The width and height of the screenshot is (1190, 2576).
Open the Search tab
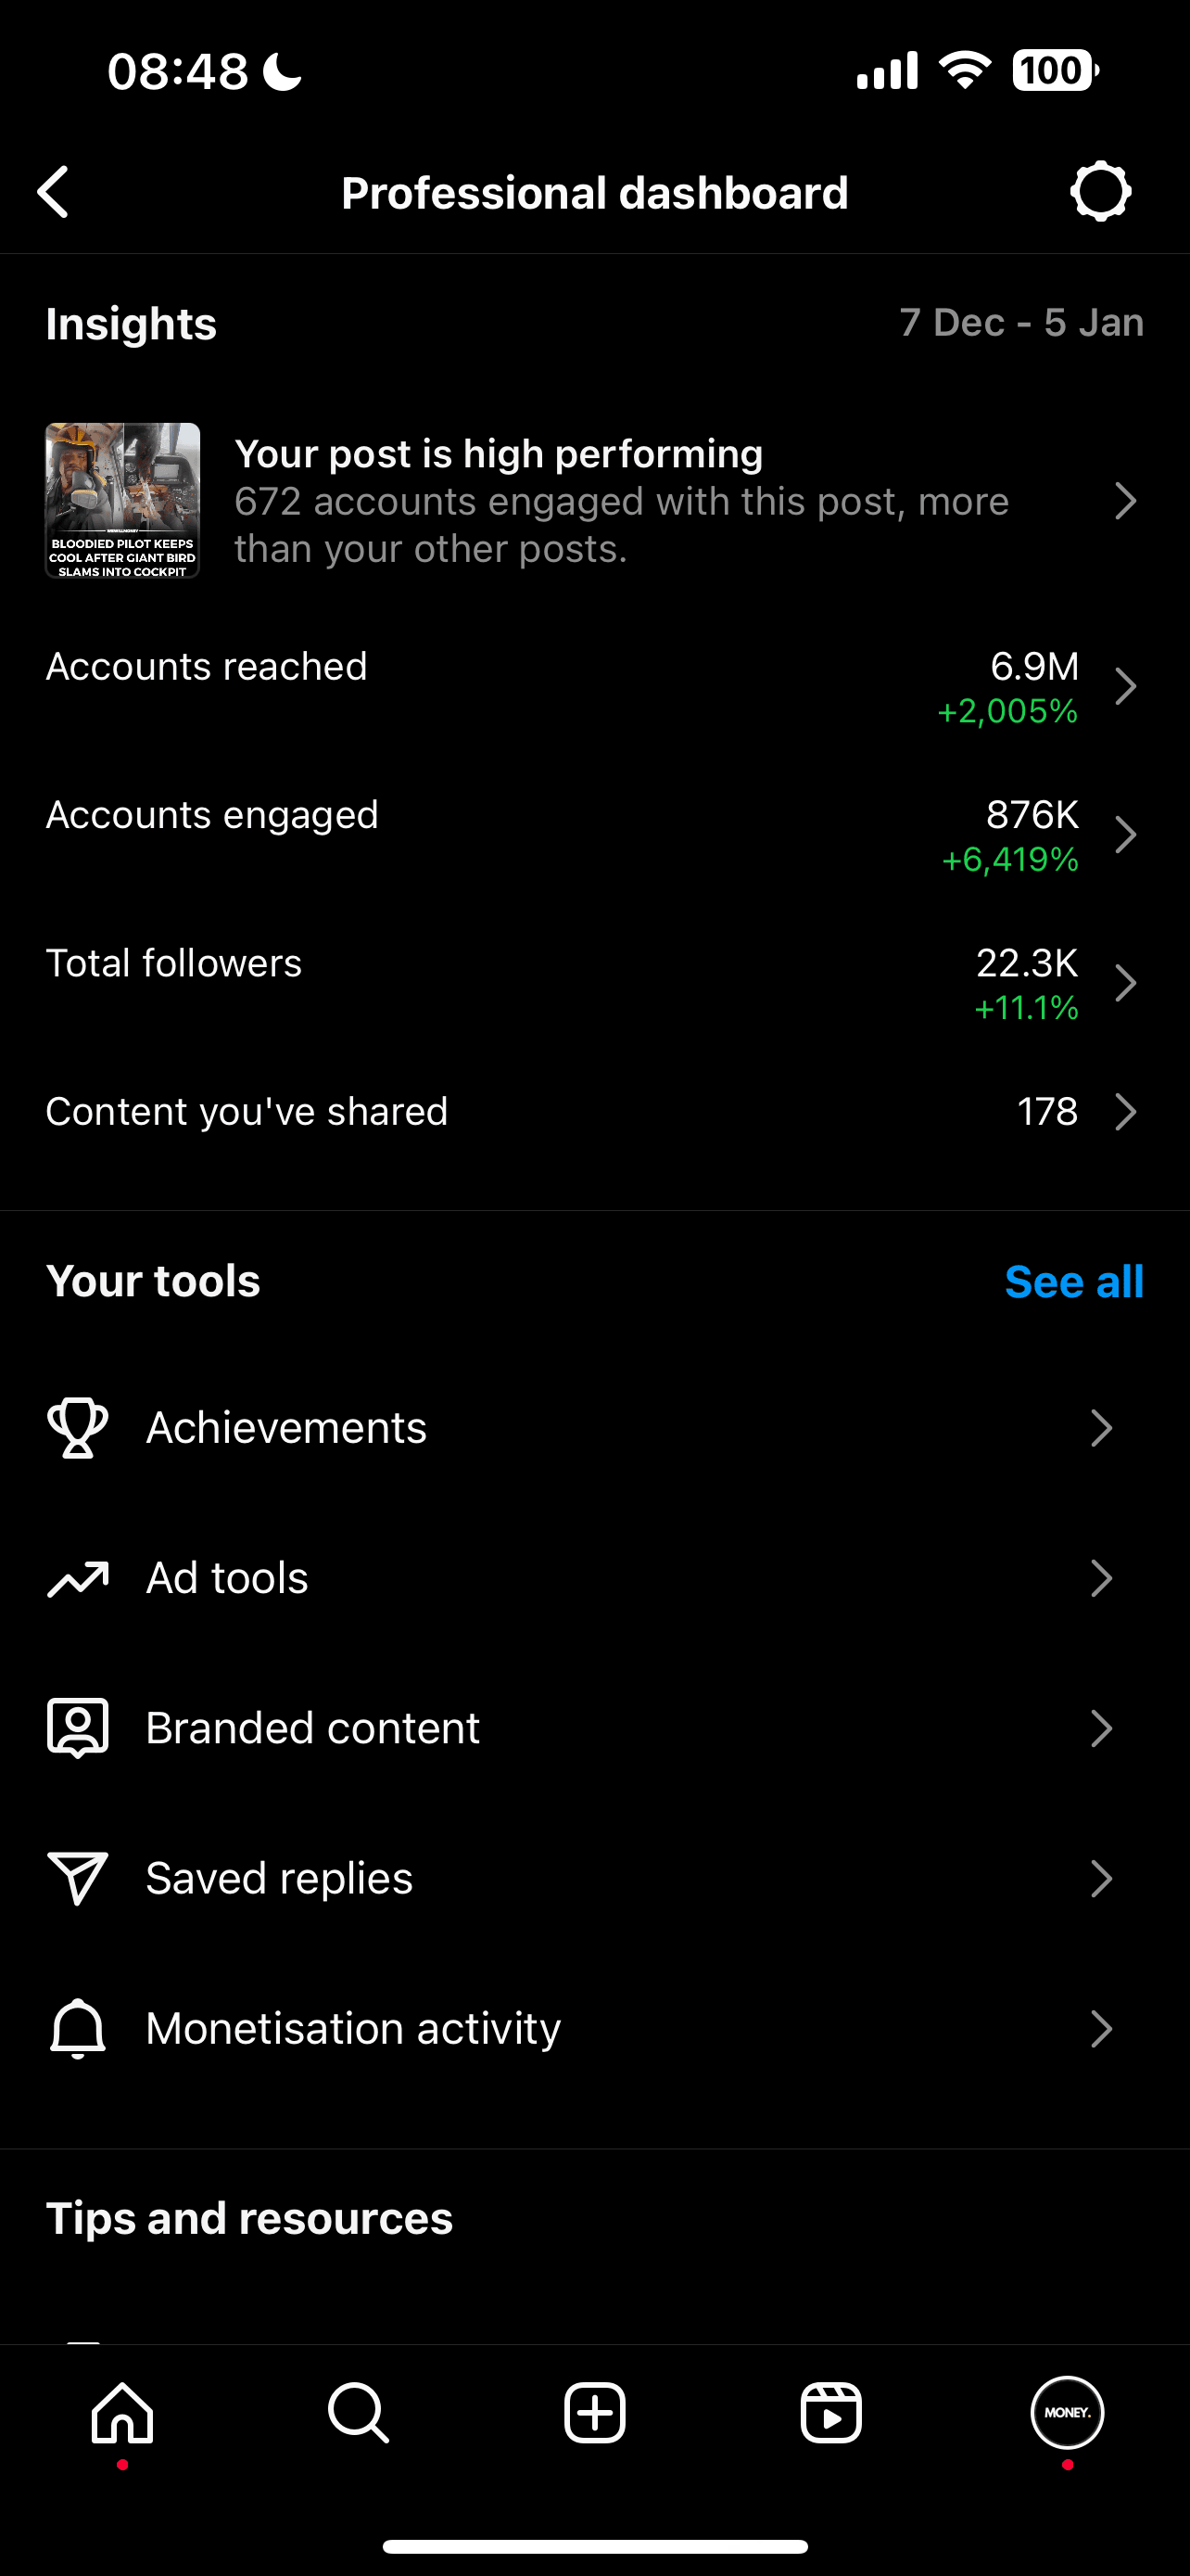(358, 2413)
